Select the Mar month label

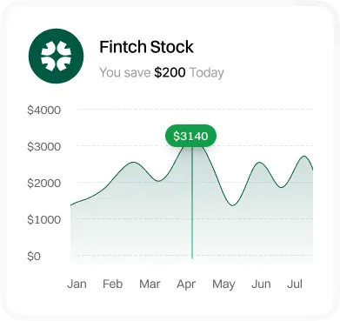click(x=150, y=284)
